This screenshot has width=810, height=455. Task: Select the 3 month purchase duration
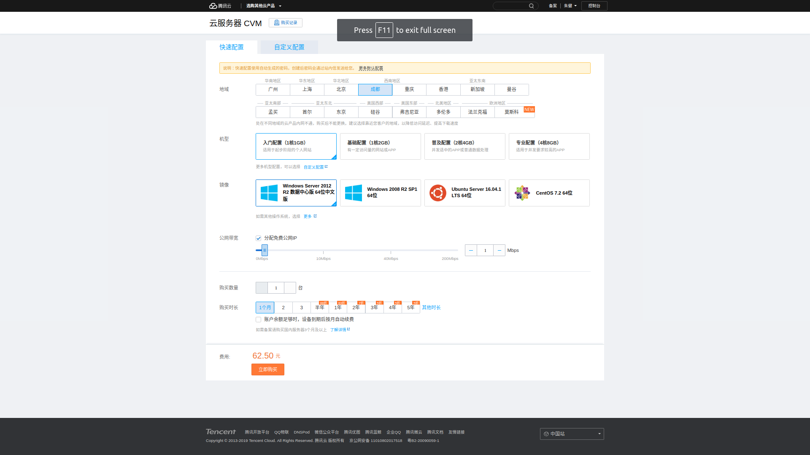point(302,308)
